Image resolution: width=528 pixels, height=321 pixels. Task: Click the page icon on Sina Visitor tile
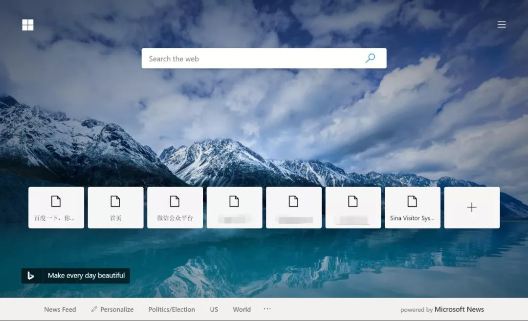click(412, 201)
